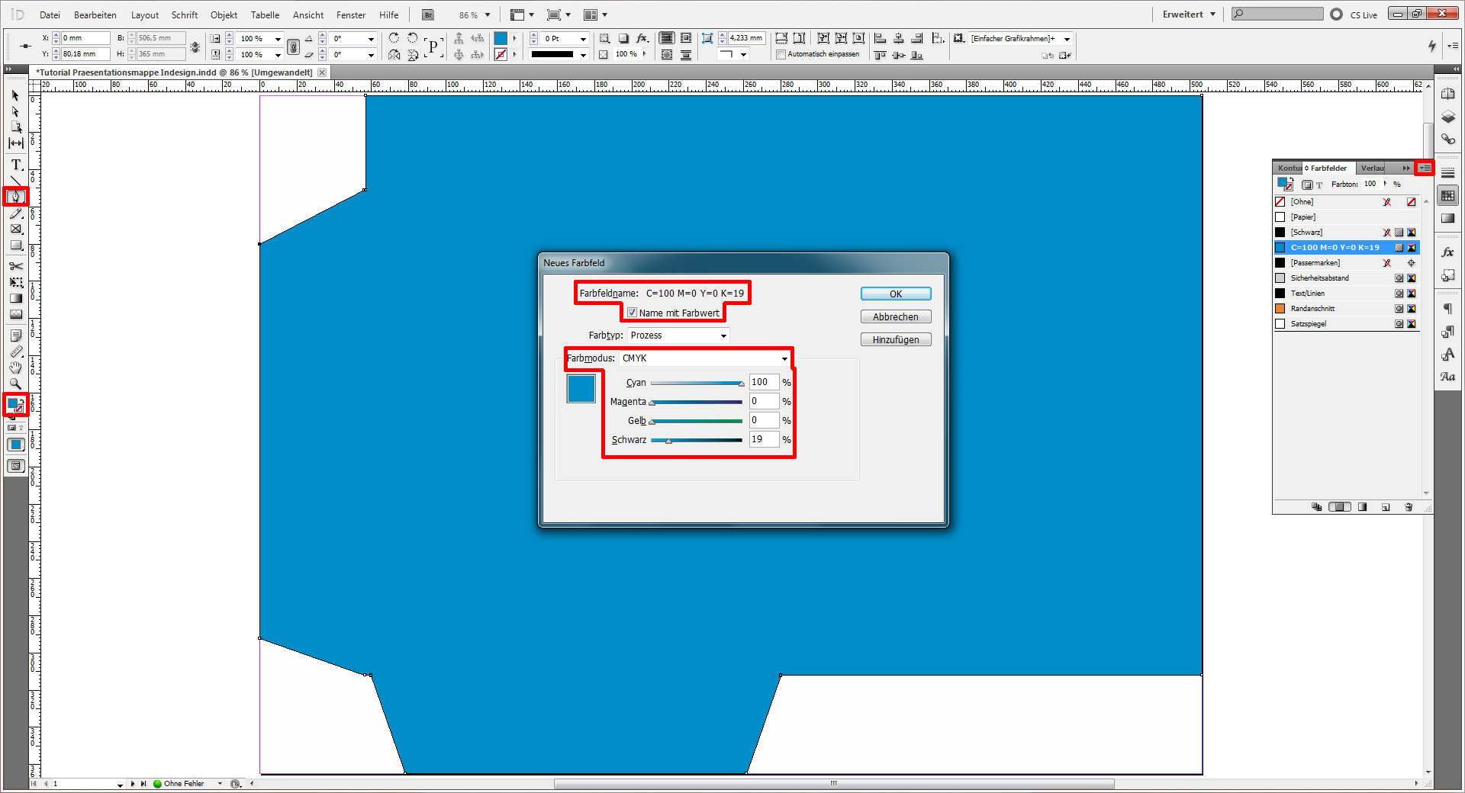Open the Farbfelder panel flyout menu
The height and width of the screenshot is (793, 1465).
click(x=1425, y=168)
